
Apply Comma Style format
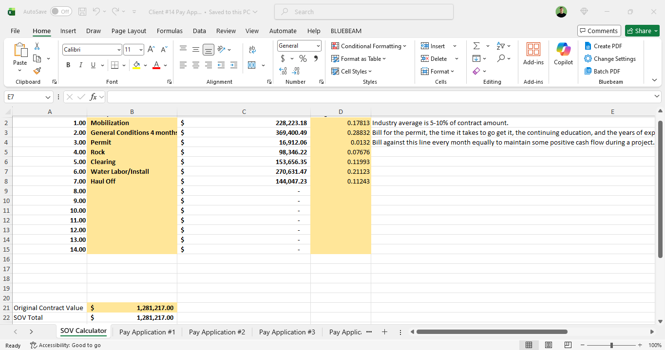316,59
